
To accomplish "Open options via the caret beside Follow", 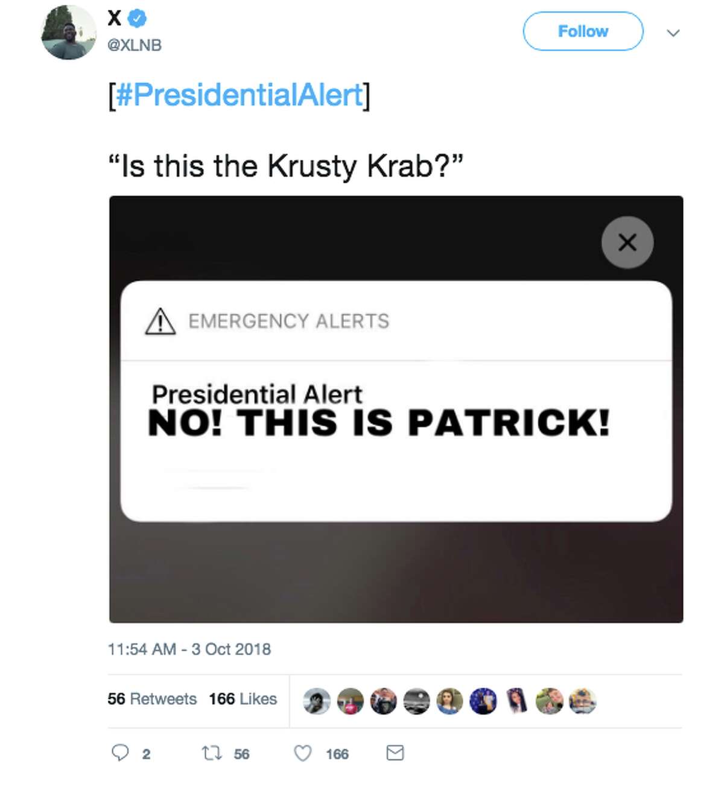I will (x=673, y=33).
